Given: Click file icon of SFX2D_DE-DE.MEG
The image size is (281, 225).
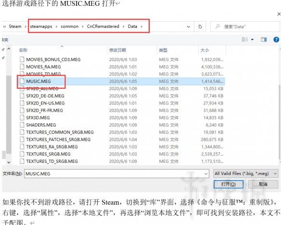Looking at the screenshot, I should point(22,95).
